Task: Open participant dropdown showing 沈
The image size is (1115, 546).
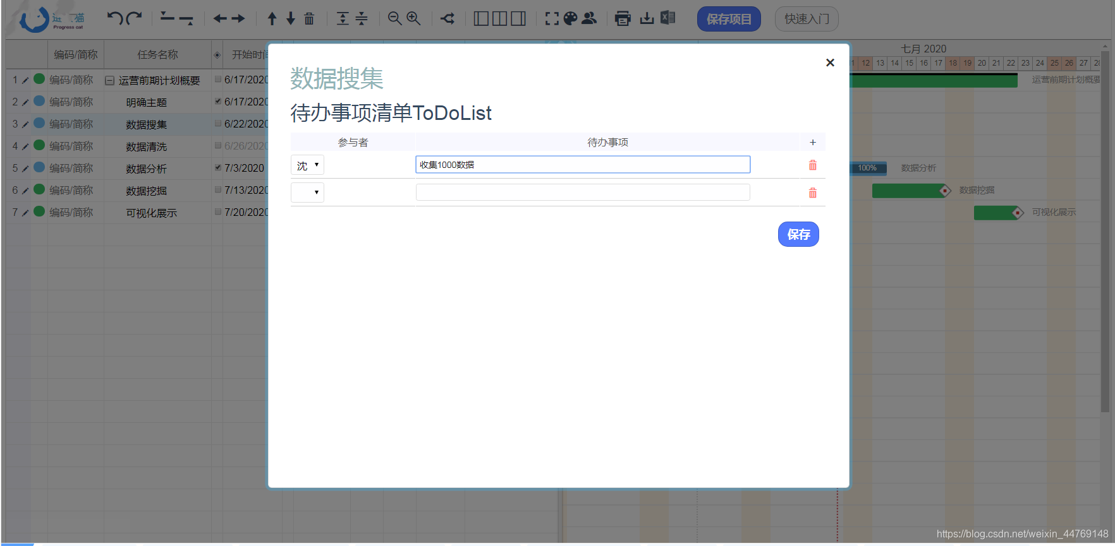Action: [x=307, y=165]
